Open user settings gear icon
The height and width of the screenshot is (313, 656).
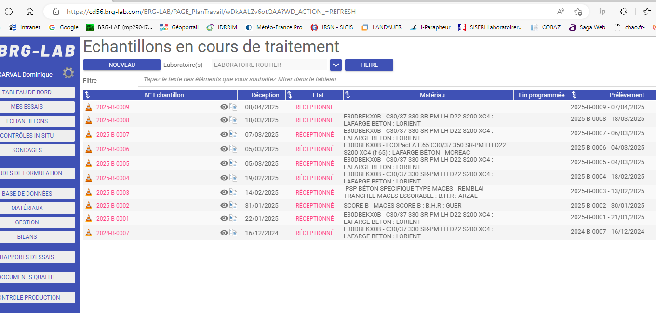tap(68, 73)
